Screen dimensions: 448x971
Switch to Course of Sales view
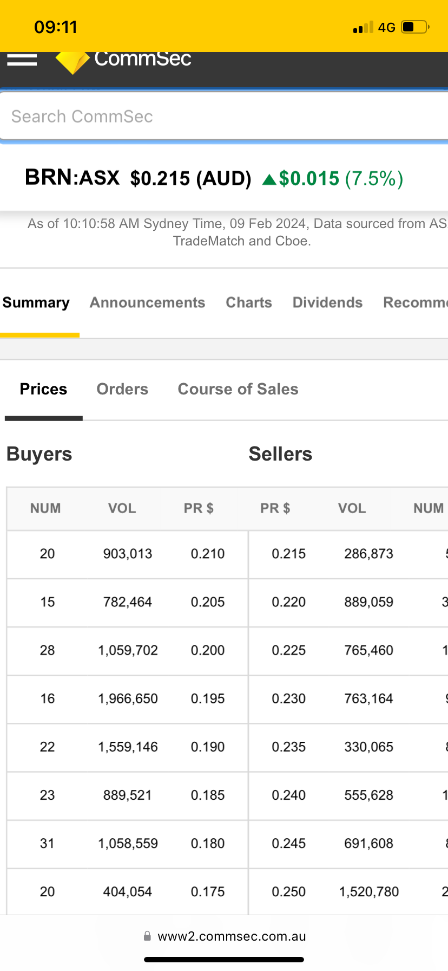tap(238, 389)
